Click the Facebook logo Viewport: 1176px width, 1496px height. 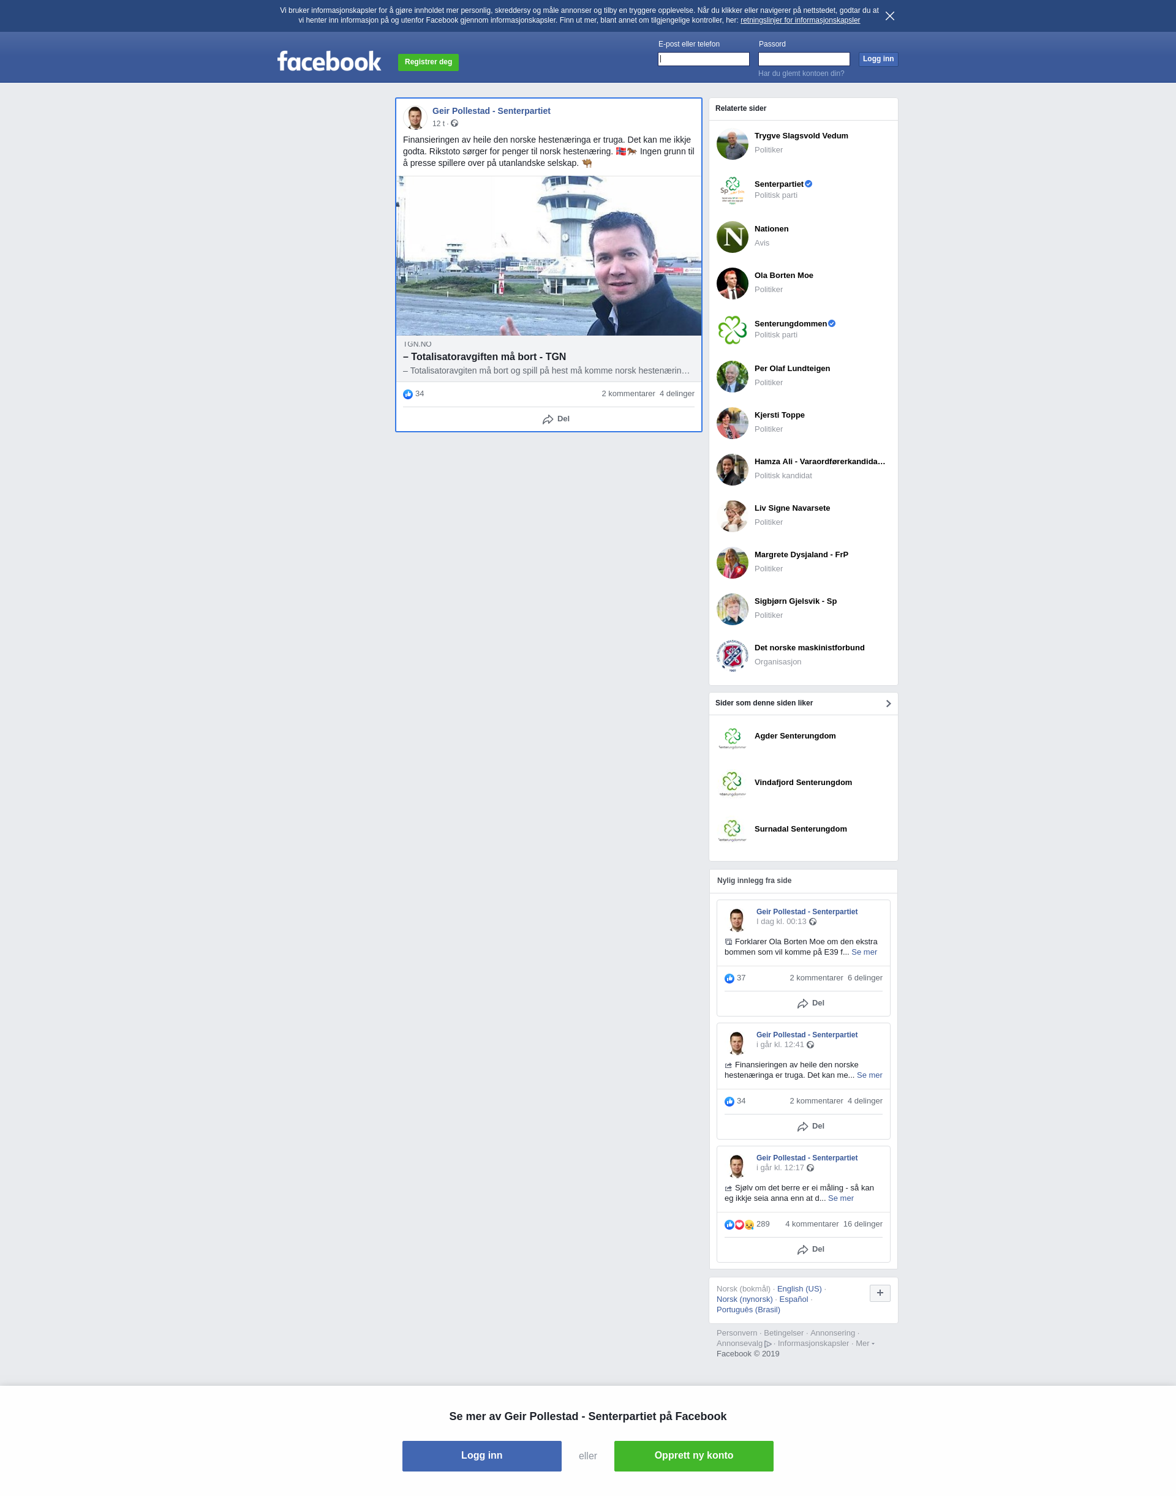(x=329, y=61)
